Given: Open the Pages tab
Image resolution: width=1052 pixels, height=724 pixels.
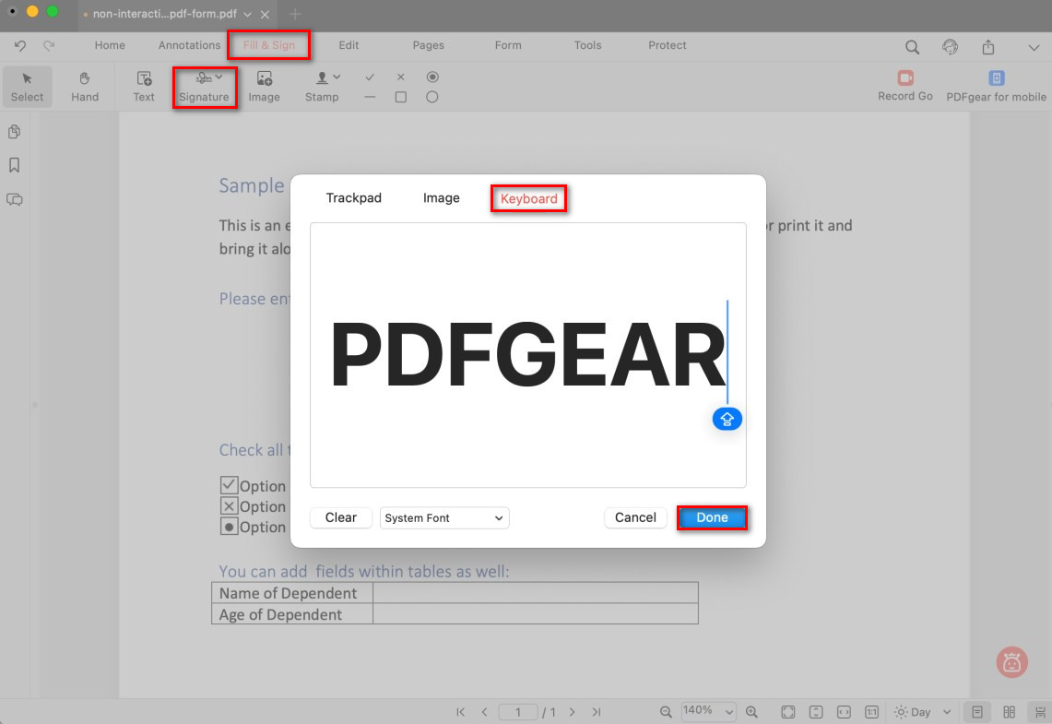Looking at the screenshot, I should coord(428,45).
